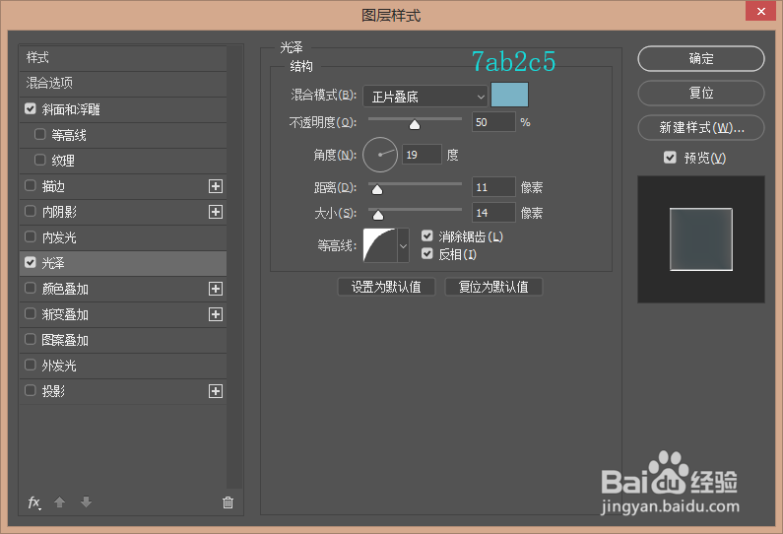Click the style preview thumbnail
The image size is (783, 534).
click(x=701, y=239)
